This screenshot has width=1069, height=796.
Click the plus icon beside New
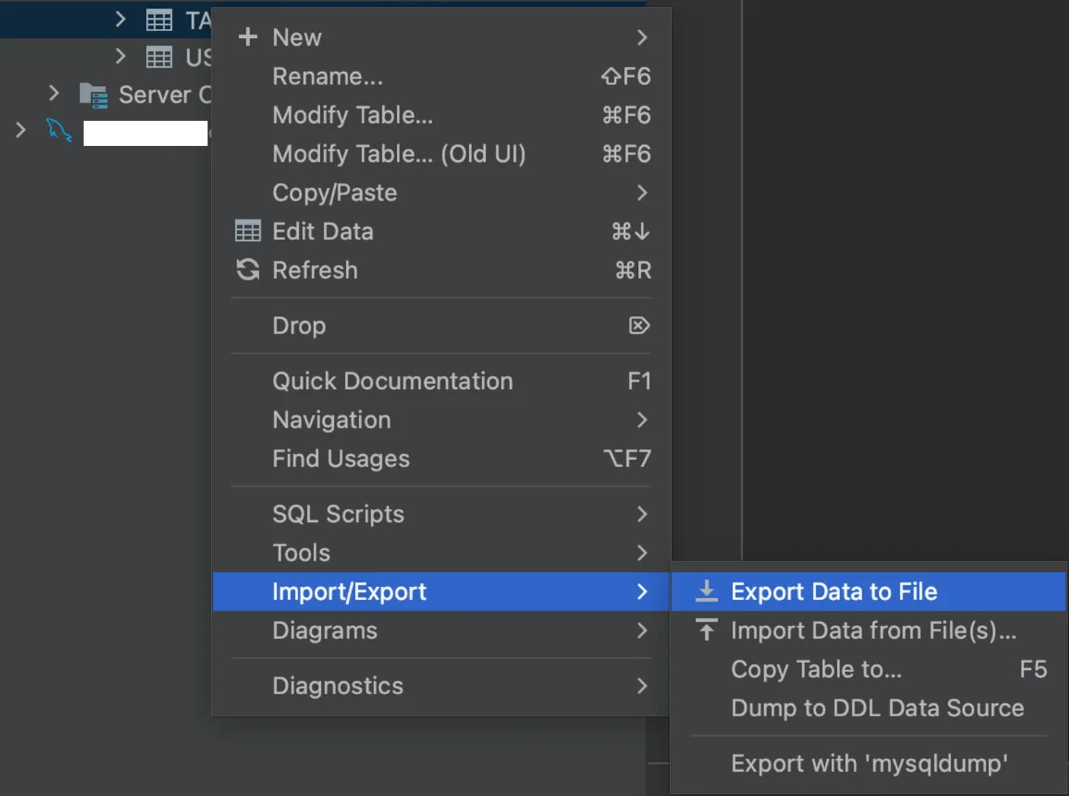pyautogui.click(x=248, y=37)
